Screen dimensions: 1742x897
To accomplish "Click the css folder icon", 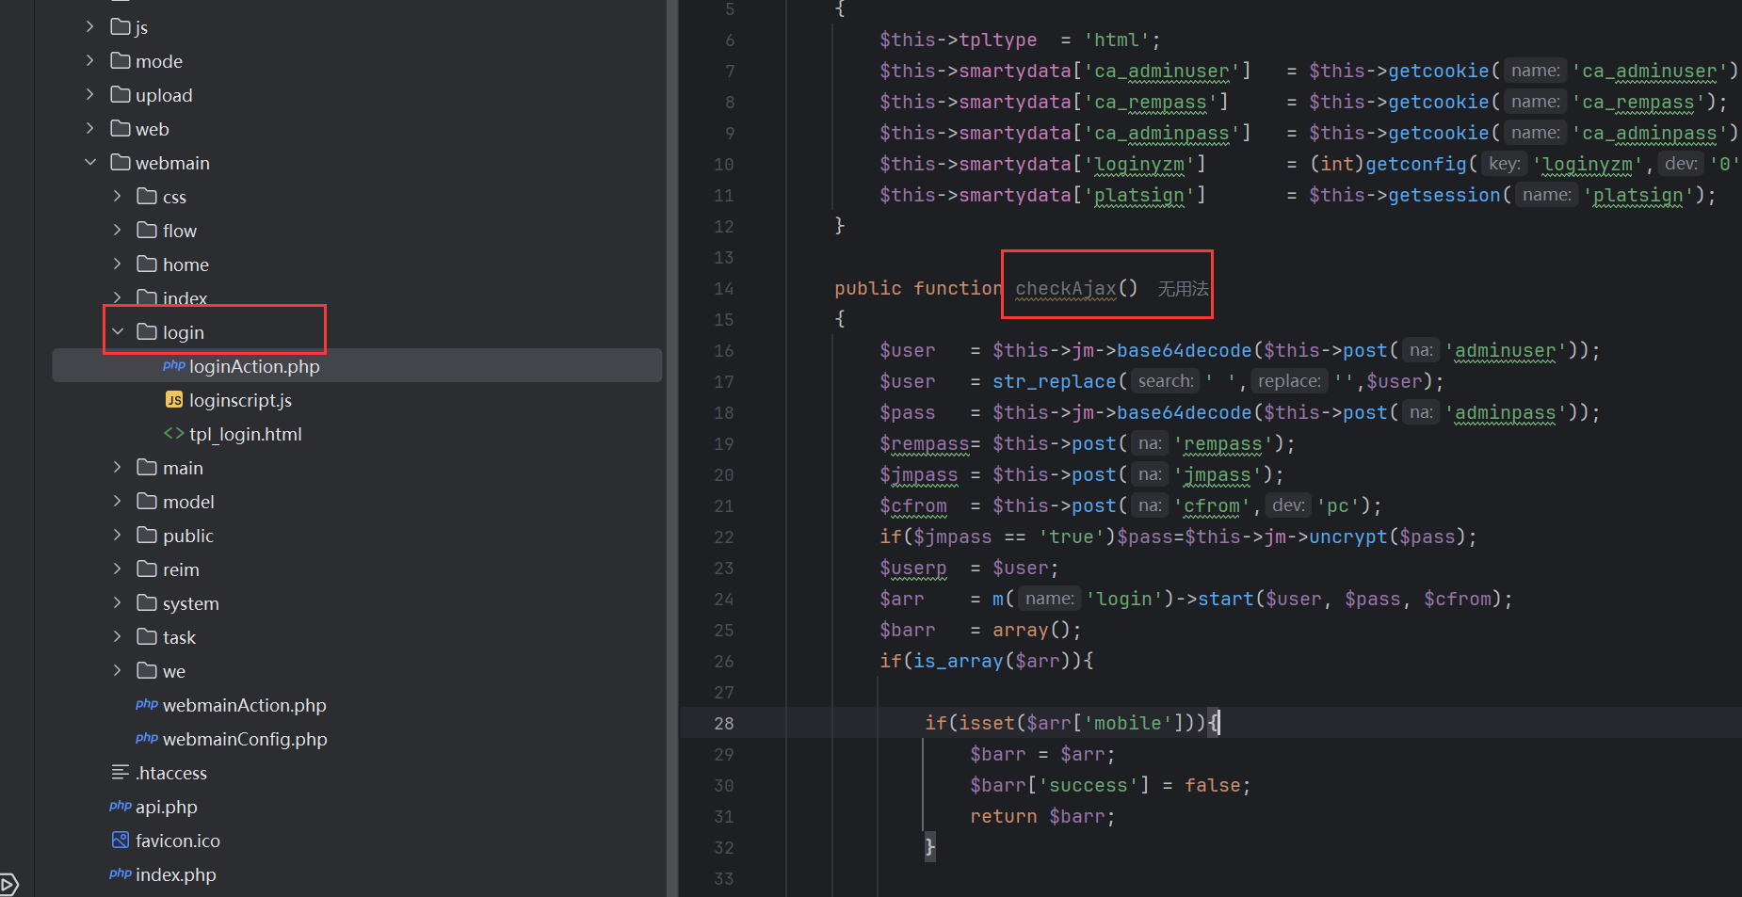I will 147,196.
